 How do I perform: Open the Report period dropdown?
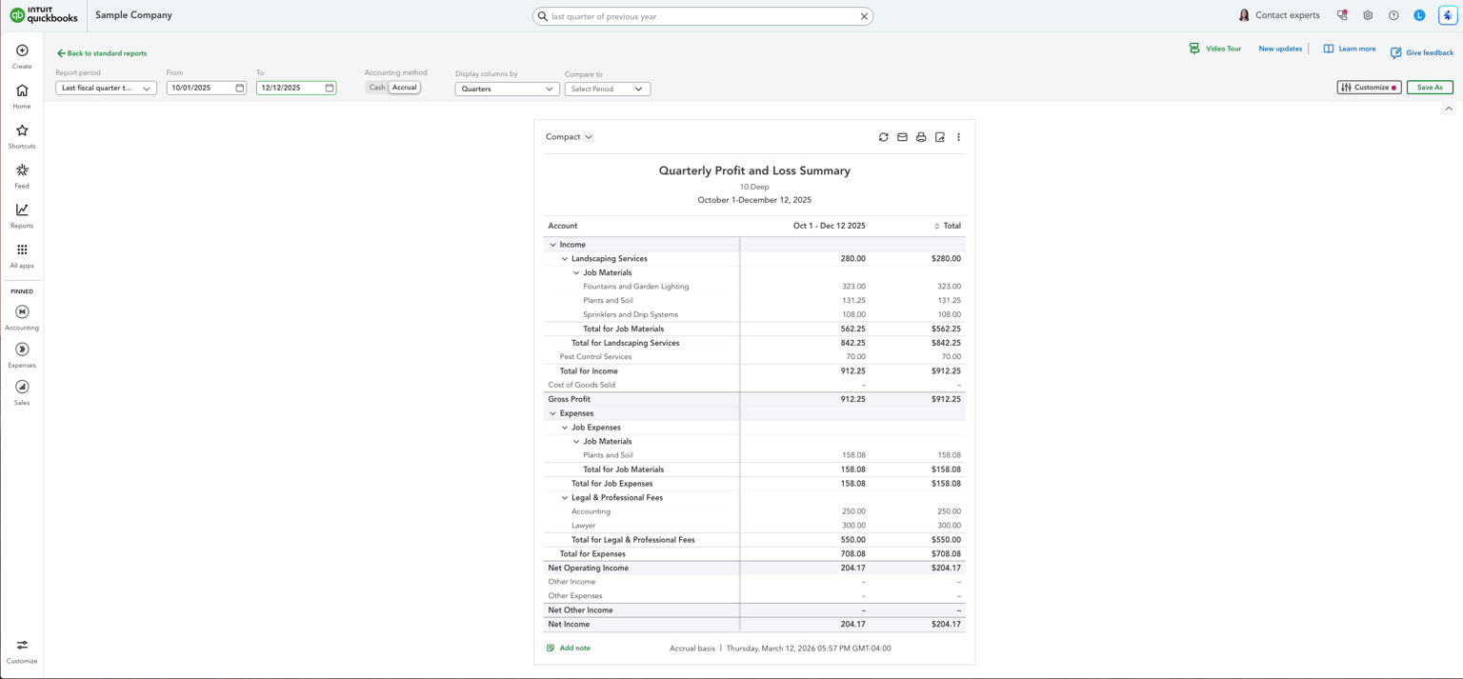[x=106, y=88]
